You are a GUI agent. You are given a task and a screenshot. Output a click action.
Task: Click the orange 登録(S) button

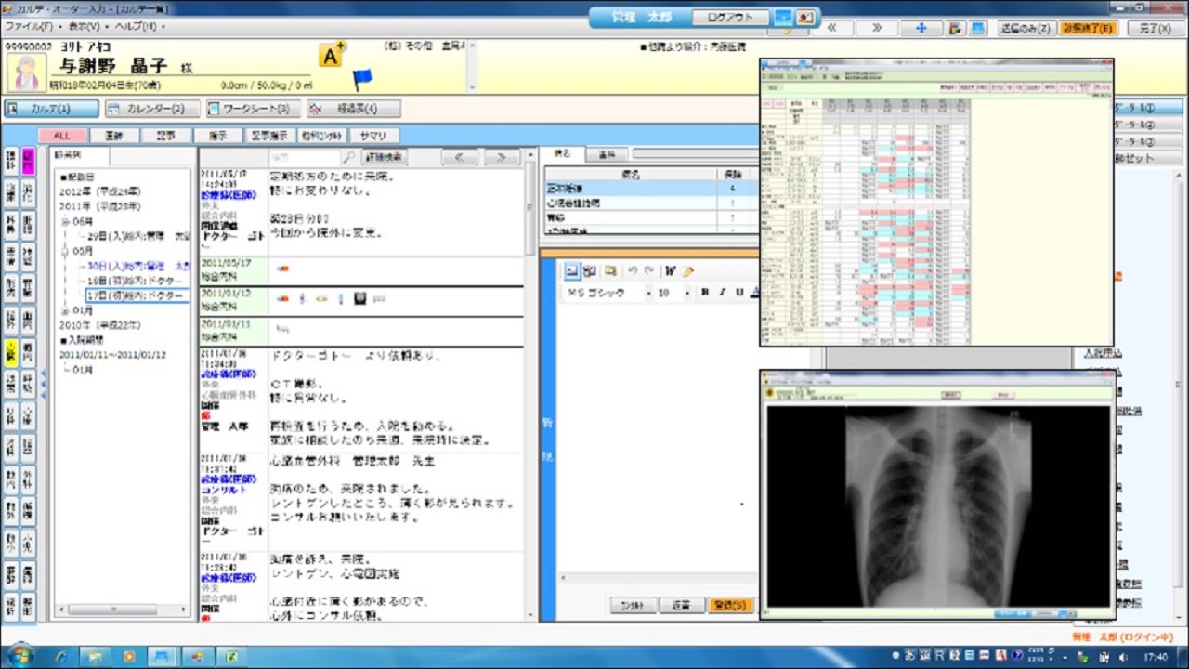click(x=730, y=605)
